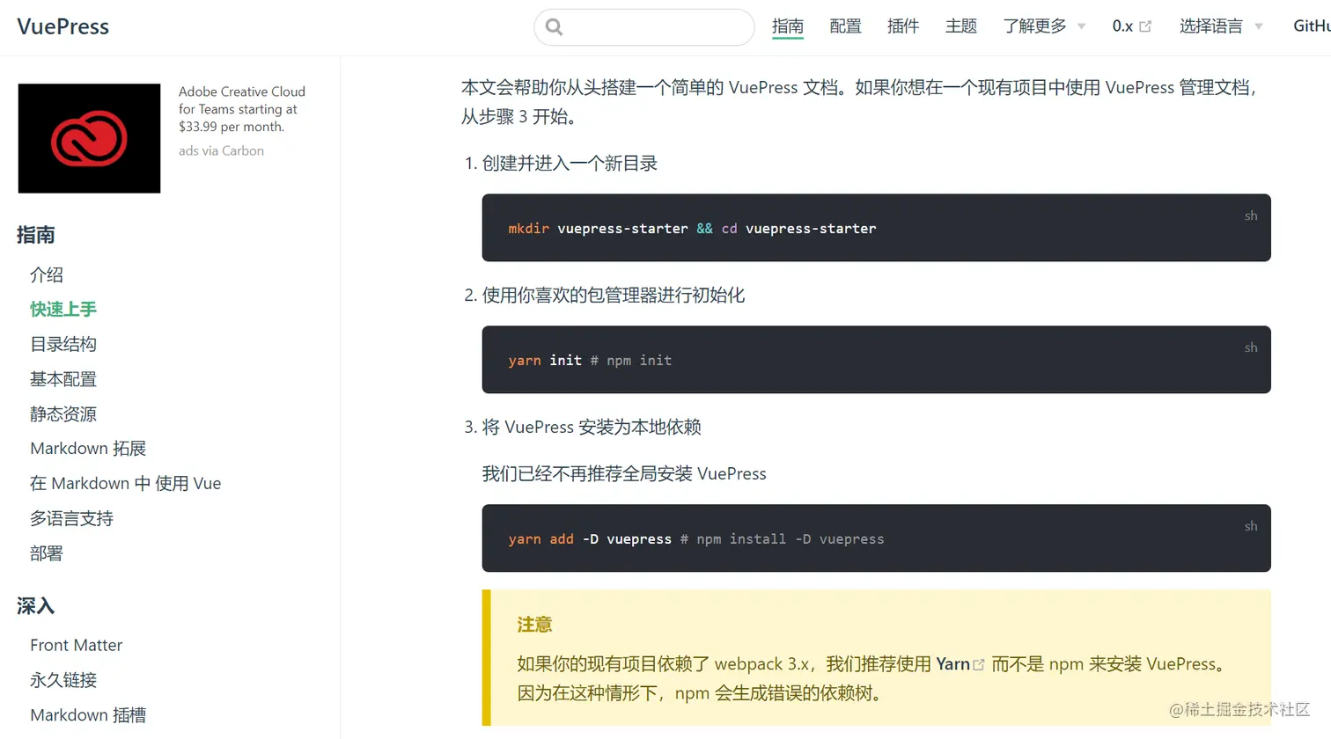Click the 指南 sidebar group heading
Screen dimensions: 1331x739
coord(36,235)
